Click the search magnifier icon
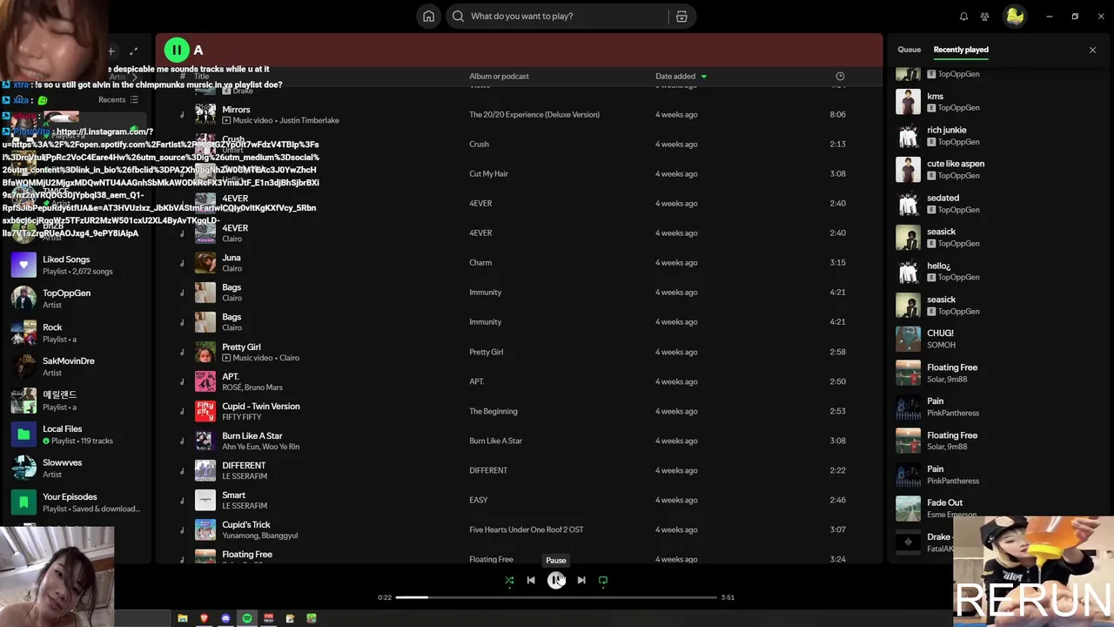The image size is (1114, 627). [x=458, y=17]
